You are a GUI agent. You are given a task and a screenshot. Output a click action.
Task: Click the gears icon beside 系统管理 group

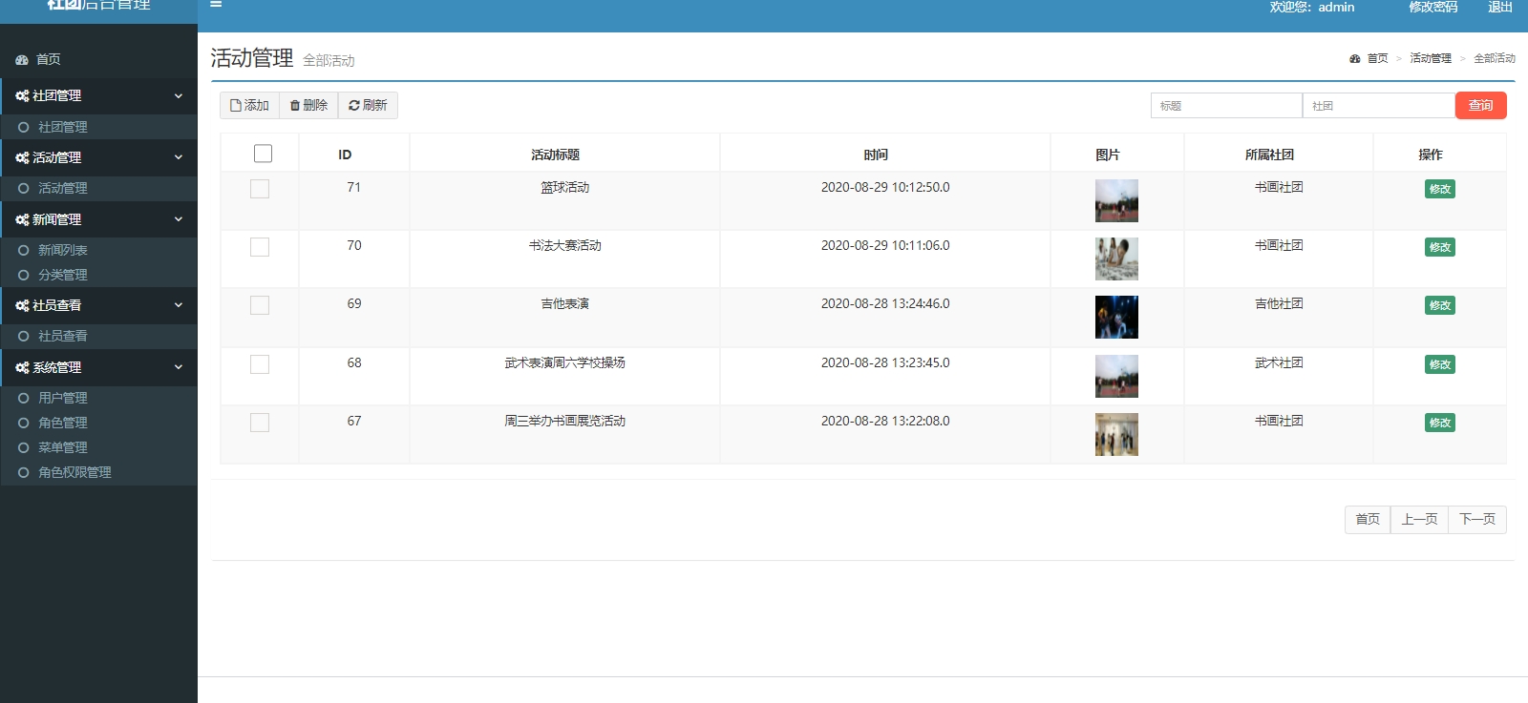click(22, 367)
